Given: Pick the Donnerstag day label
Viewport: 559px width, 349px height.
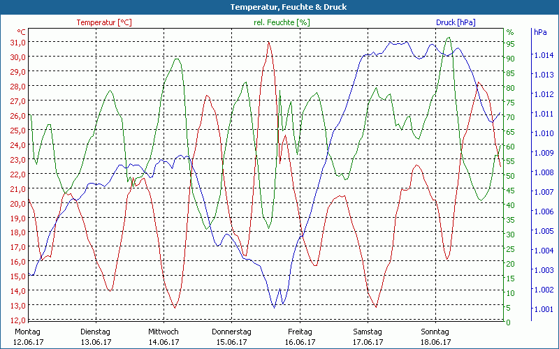Looking at the screenshot, I should pos(231,332).
